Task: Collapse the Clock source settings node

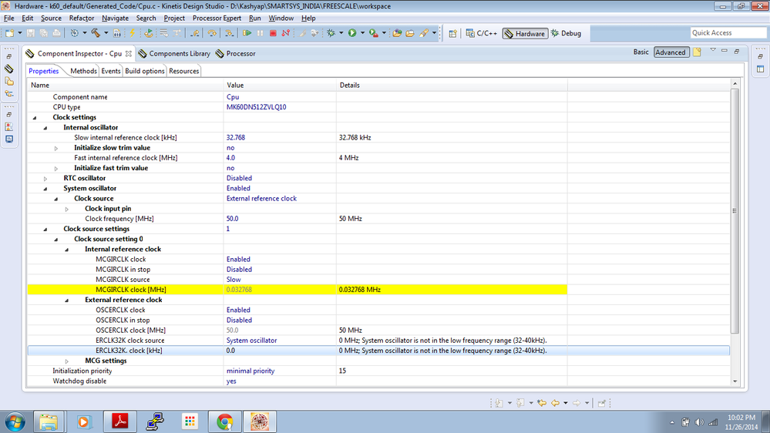Action: tap(45, 230)
